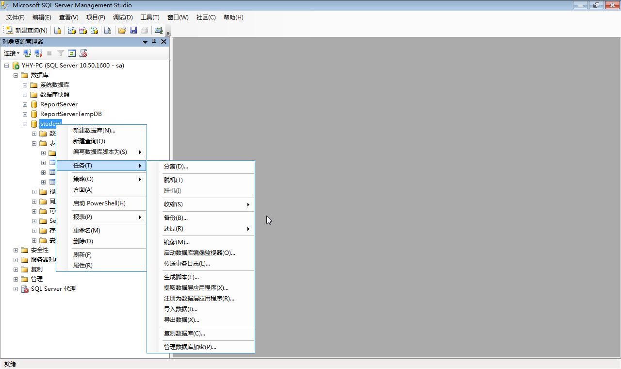Viewport: 621px width, 369px height.
Task: Collapse the student database node
Action: [25, 124]
